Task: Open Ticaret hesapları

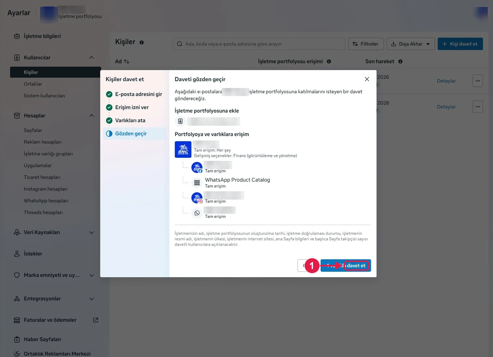Action: (42, 177)
